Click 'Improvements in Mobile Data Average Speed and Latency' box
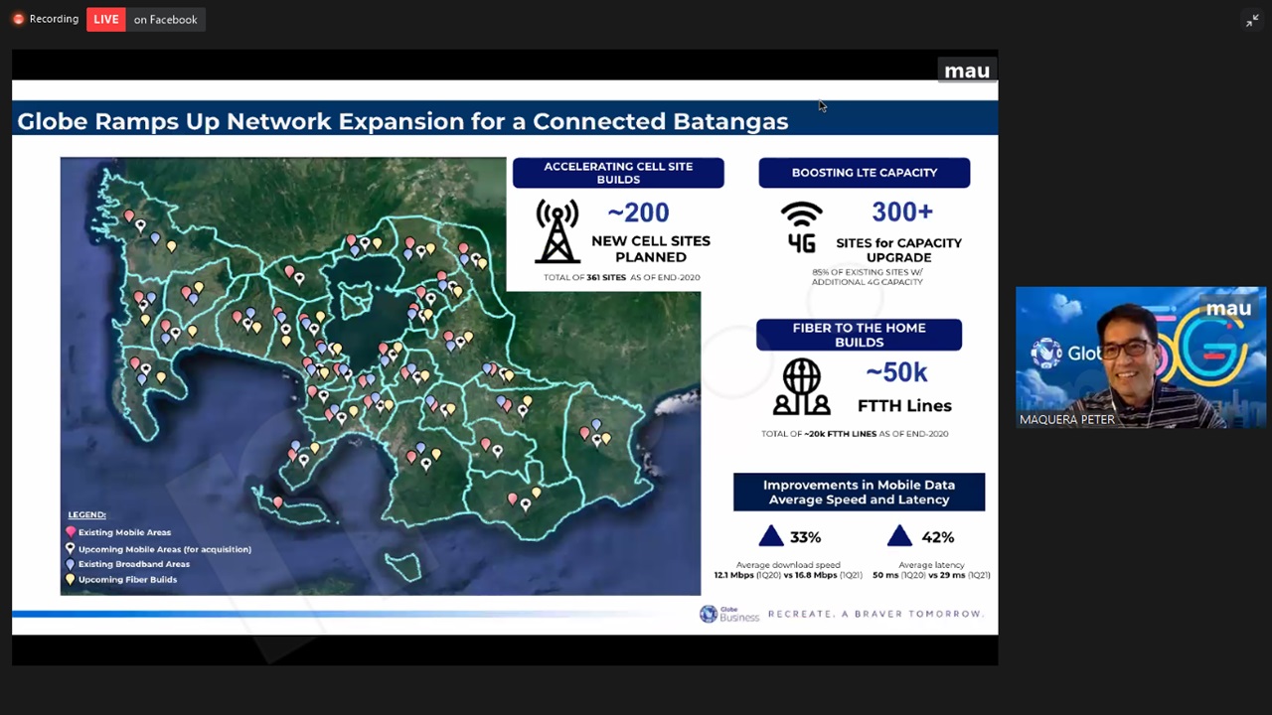1272x715 pixels. (859, 492)
